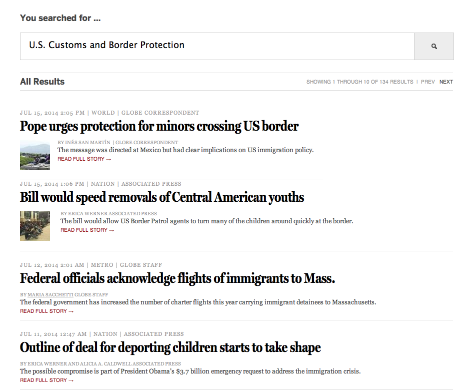Click the Pope story summary text
474x392 pixels.
click(185, 150)
